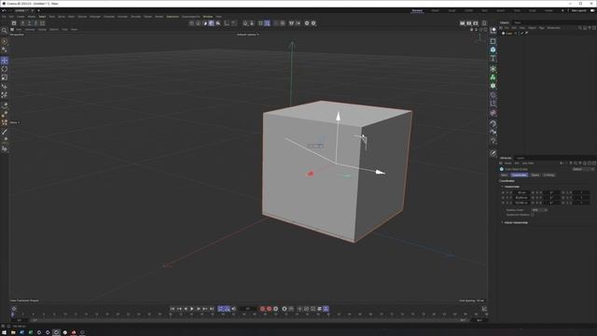Viewport: 597px width, 336px height.
Task: Click the viewport search magnifier icon
Action: click(4, 31)
